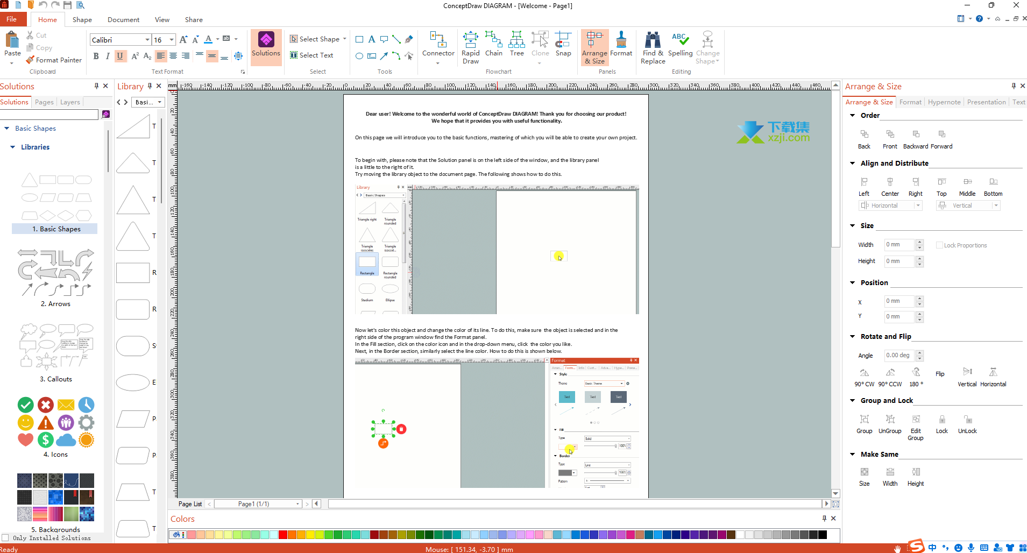
Task: Collapse the Basic Shapes tree node
Action: point(6,129)
